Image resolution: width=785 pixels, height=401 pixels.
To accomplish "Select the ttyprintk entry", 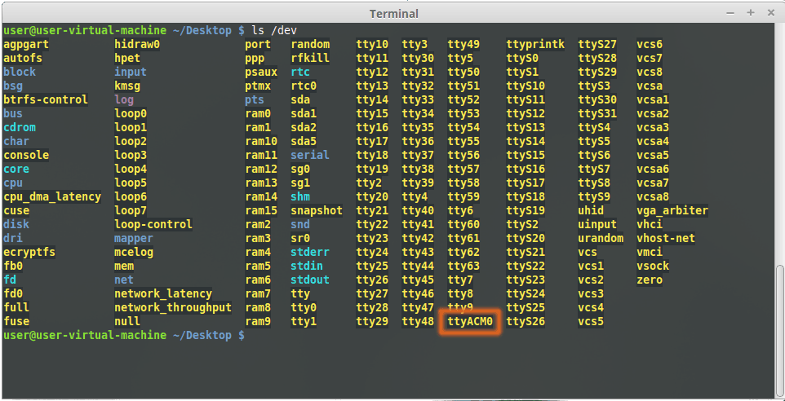I will (x=535, y=44).
